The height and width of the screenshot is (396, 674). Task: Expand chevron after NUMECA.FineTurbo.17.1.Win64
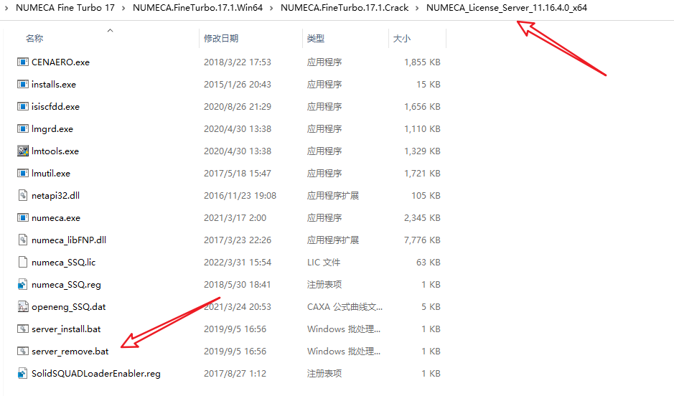pos(271,8)
